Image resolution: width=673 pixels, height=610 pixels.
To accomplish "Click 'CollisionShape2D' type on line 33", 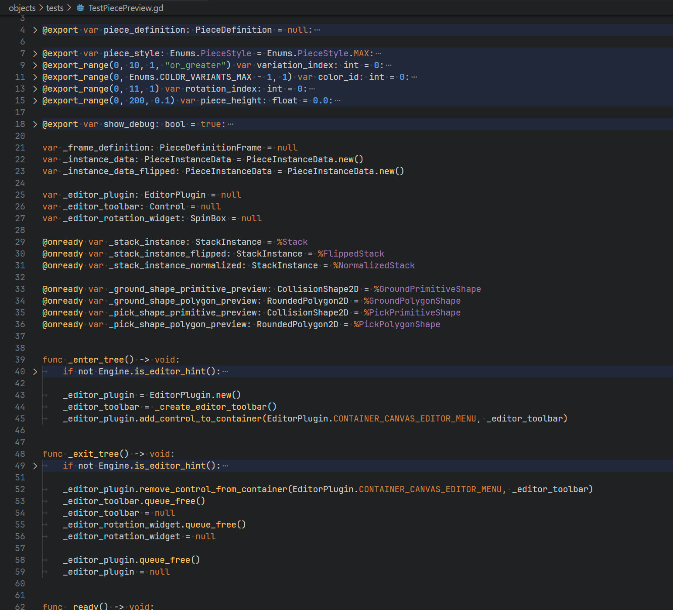I will coord(318,289).
